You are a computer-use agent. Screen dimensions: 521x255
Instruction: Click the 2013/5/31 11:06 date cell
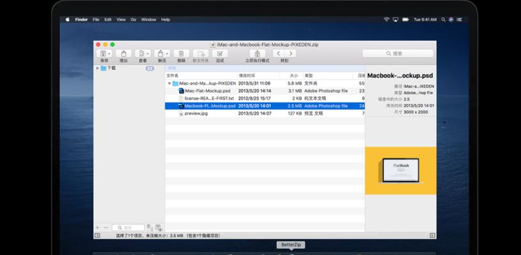254,84
